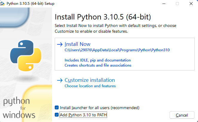Screen dimensions: 198x122
Task: Click the grayed-out maximize button
Action: click(x=177, y=4)
